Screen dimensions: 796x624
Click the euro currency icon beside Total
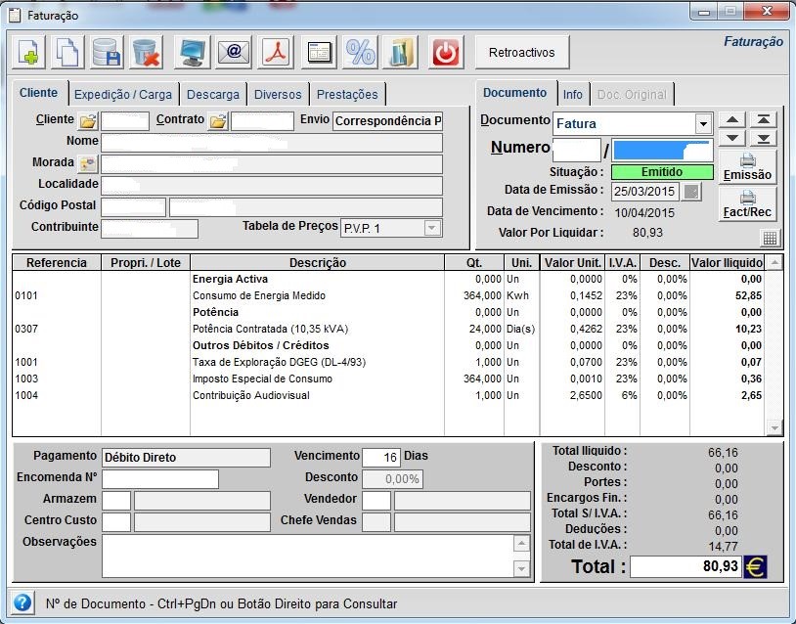tap(755, 567)
